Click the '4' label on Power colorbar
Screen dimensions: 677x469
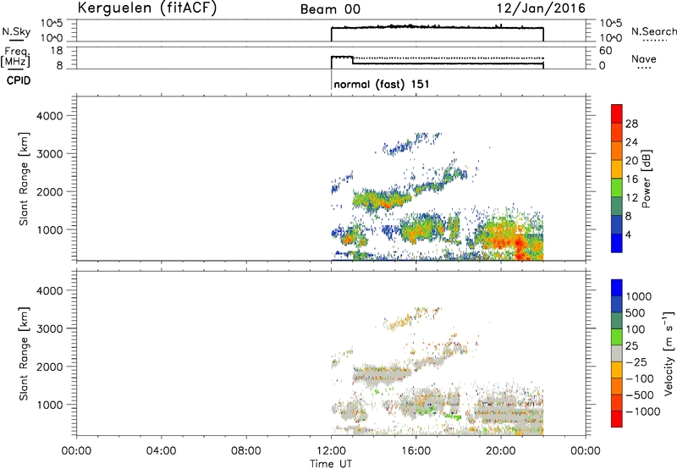pos(628,234)
